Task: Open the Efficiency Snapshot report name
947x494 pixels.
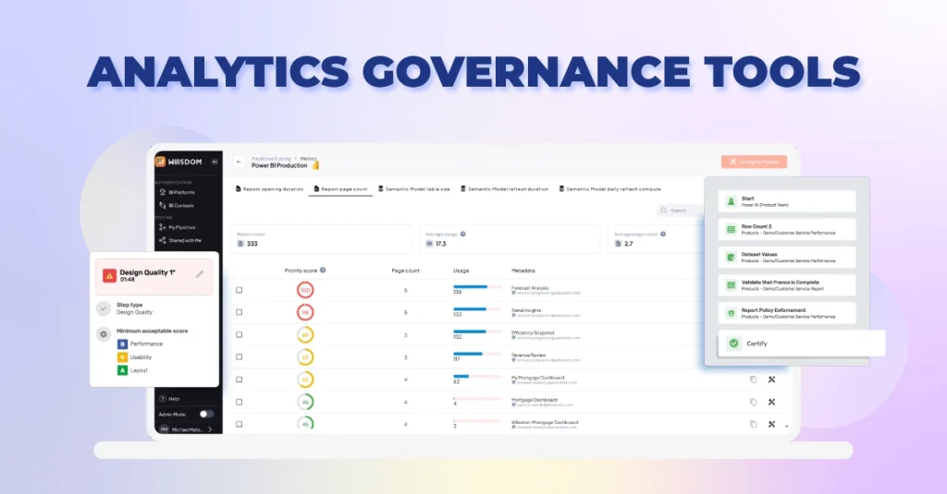Action: [533, 333]
